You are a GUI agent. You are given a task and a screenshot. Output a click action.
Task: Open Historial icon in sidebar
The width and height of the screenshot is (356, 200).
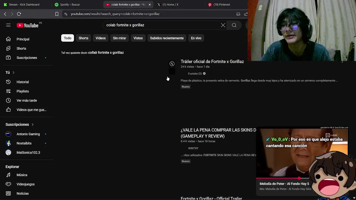coord(8,82)
